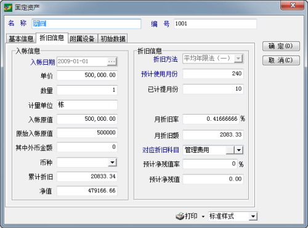The width and height of the screenshot is (308, 228).
Task: Expand the 标准样式 print style dropdown
Action: tap(253, 216)
